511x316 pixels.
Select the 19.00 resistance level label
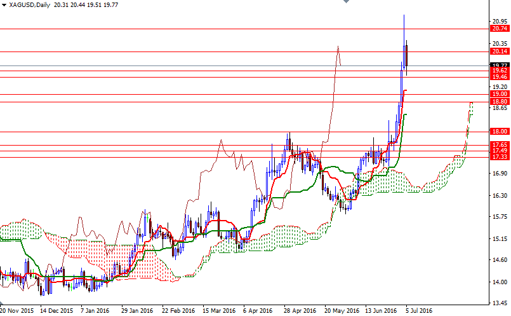point(499,94)
